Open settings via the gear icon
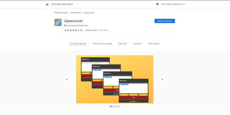The height and width of the screenshot is (115, 230). pos(157,4)
